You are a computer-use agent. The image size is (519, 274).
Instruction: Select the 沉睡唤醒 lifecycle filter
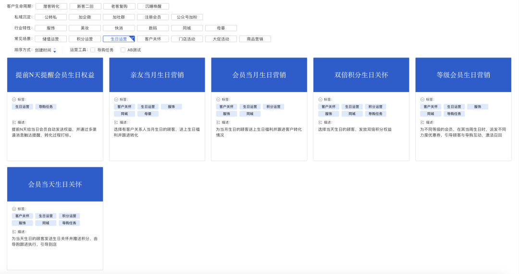click(153, 6)
